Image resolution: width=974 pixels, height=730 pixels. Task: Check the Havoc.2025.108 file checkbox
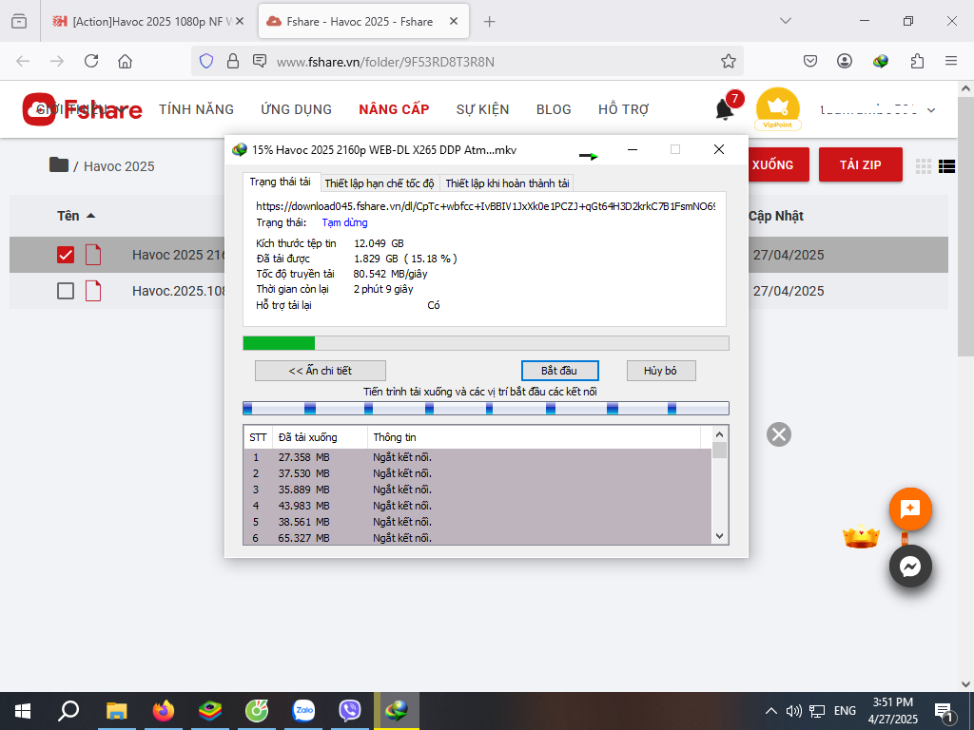pos(66,291)
